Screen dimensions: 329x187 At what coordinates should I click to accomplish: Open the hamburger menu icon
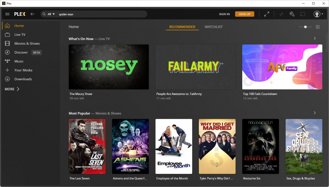point(7,14)
